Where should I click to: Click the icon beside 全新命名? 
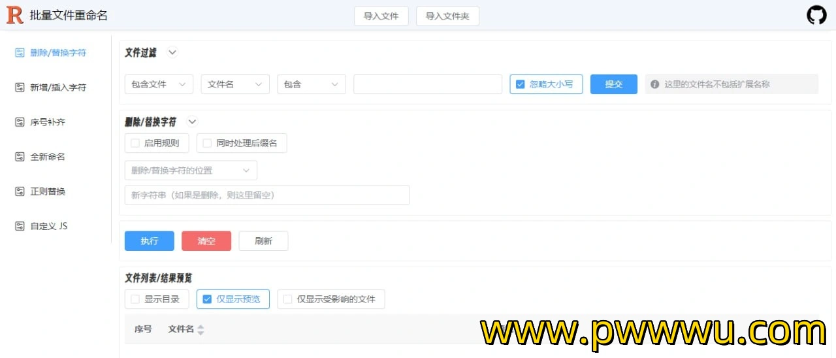point(20,157)
